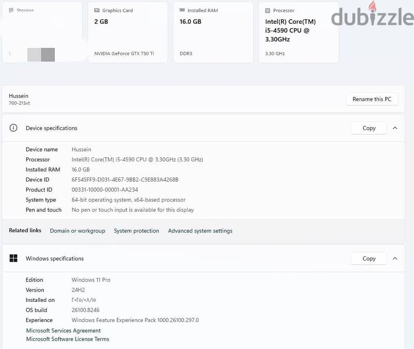
Task: Copy the device specifications
Action: coord(369,128)
